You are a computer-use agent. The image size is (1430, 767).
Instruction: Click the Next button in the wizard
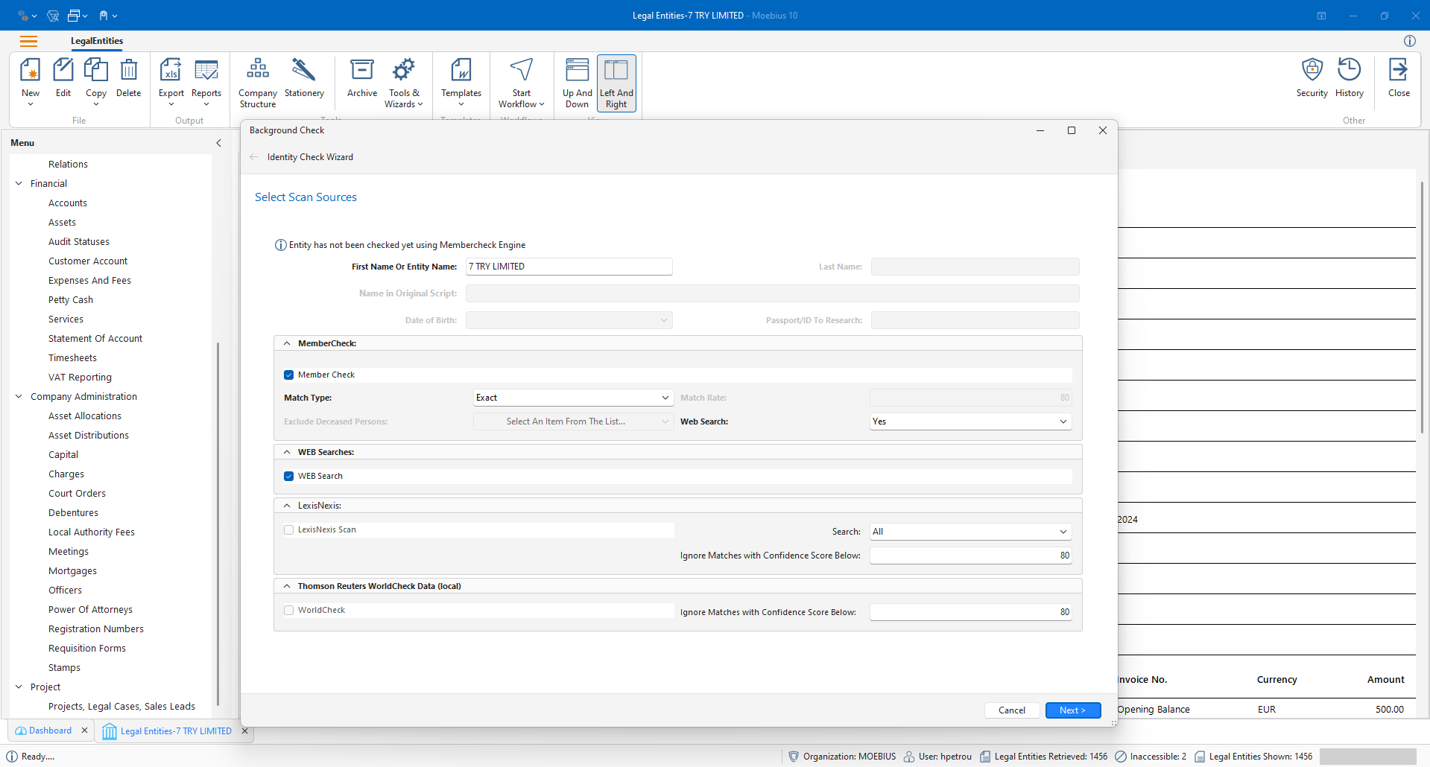point(1072,710)
